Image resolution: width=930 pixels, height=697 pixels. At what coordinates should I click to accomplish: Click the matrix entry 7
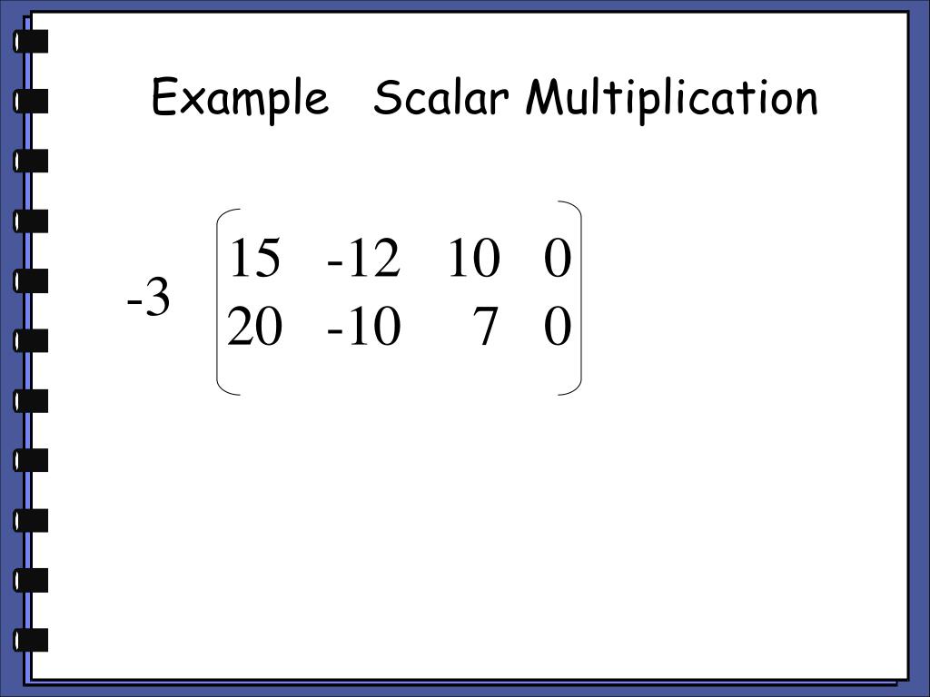tap(485, 326)
